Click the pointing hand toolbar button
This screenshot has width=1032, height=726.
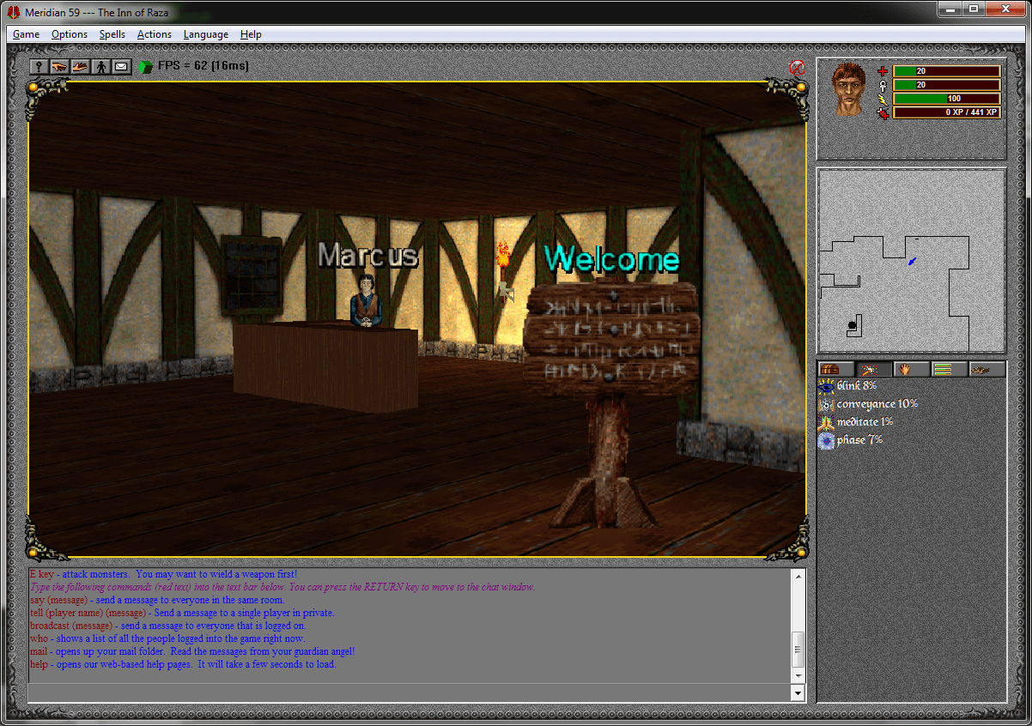(60, 66)
